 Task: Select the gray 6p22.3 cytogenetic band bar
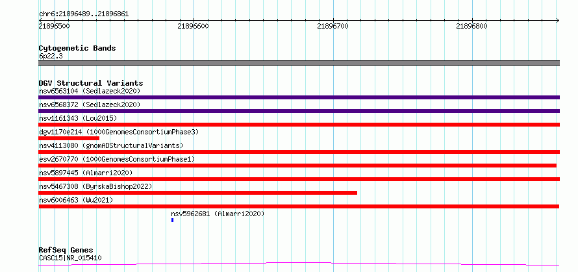pos(299,63)
